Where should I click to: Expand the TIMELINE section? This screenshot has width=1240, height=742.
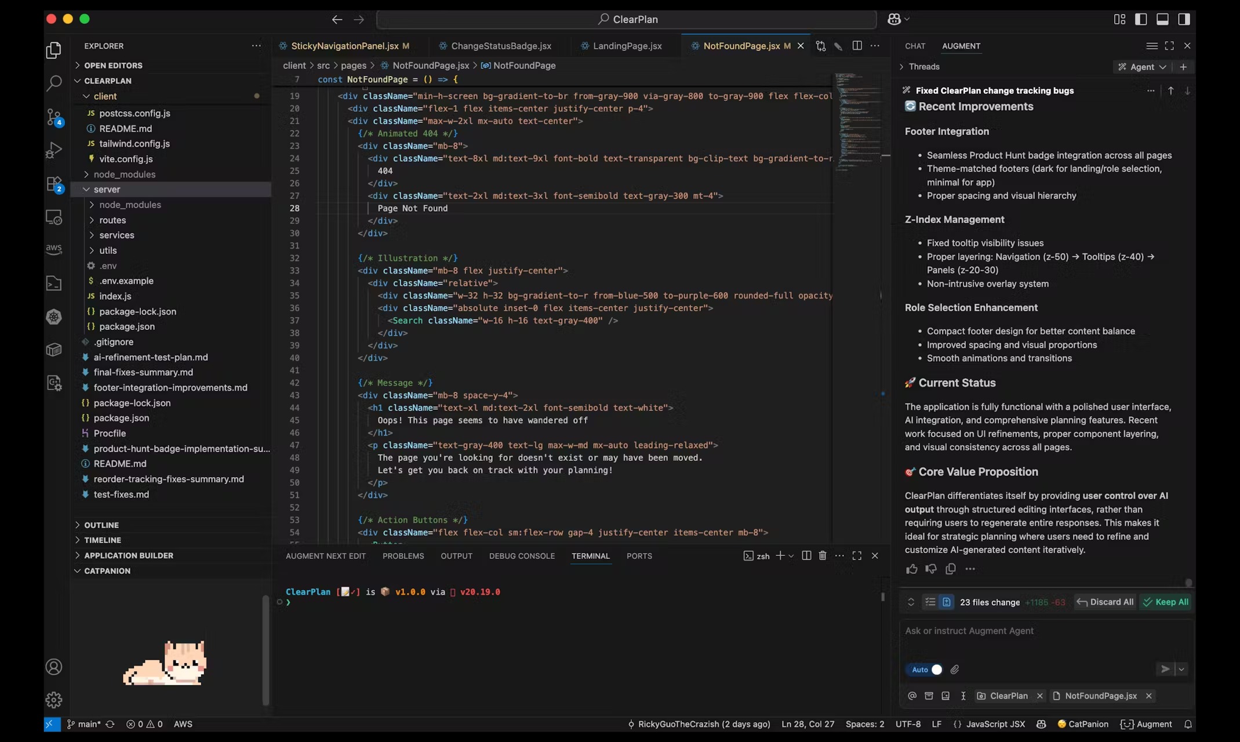coord(103,540)
